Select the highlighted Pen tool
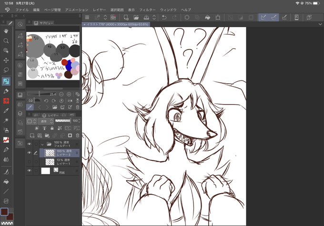 [6, 81]
